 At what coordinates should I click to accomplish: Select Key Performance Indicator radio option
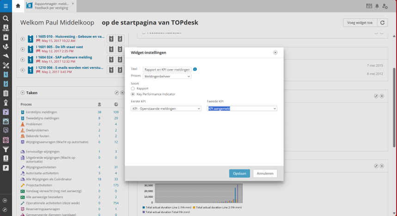(x=133, y=94)
